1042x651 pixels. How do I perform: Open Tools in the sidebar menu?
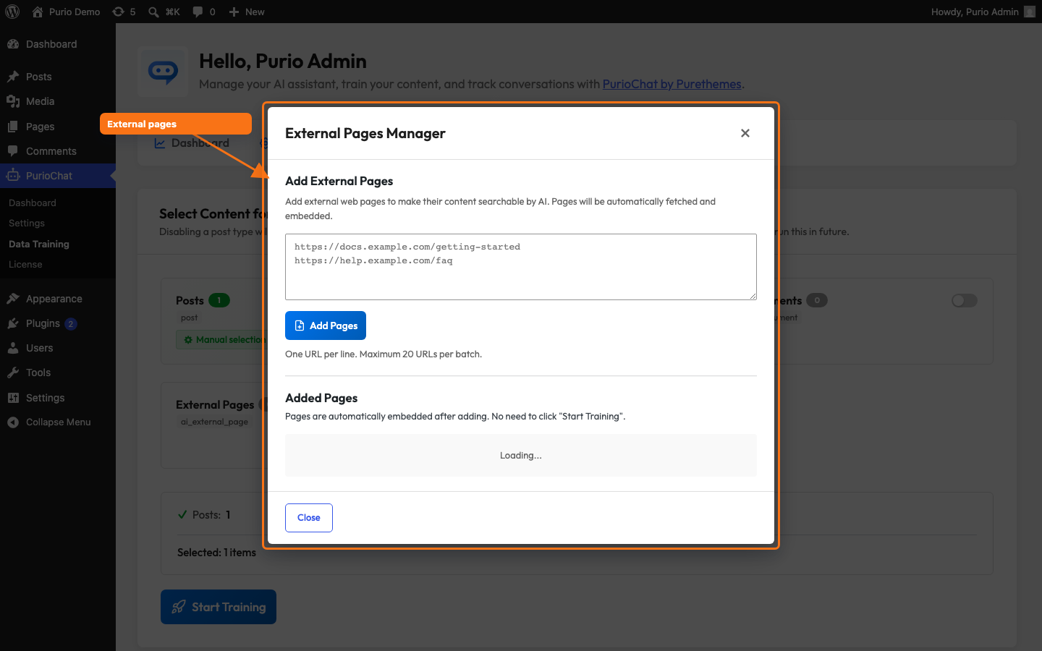point(58,373)
